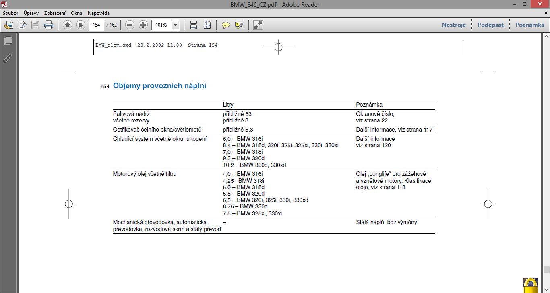This screenshot has height=293, width=550.
Task: Click 'Stálá náplň, bez výměny' note
Action: coord(387,222)
